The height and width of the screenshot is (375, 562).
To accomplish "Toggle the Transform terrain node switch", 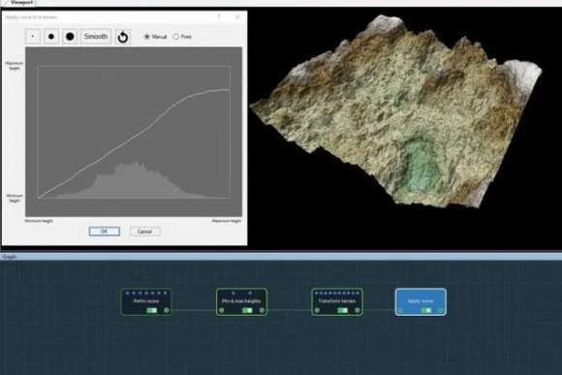I will (x=343, y=310).
